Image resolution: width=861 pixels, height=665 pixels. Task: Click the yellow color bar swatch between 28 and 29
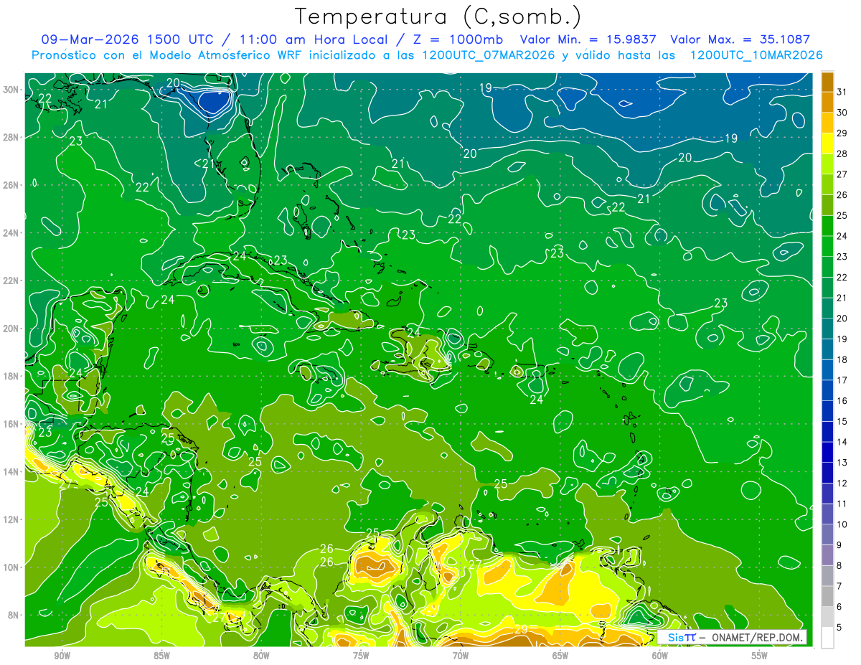tap(827, 143)
